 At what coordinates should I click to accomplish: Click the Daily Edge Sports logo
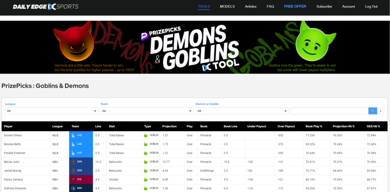pos(46,7)
